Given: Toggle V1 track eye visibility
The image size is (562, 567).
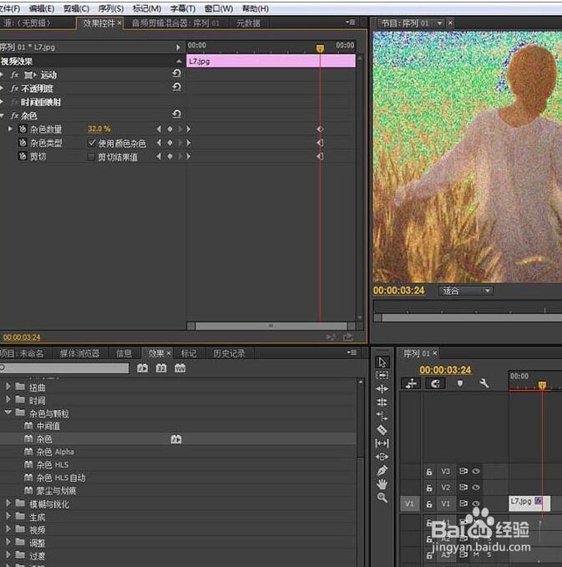Looking at the screenshot, I should pyautogui.click(x=476, y=504).
